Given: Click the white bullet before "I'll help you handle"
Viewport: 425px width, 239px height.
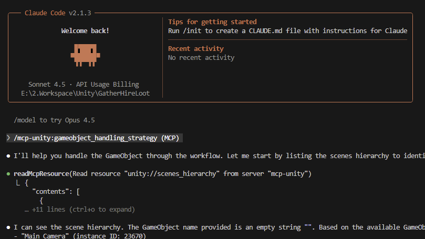Looking at the screenshot, I should (8, 156).
